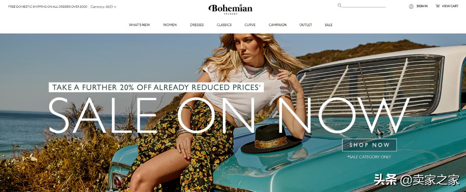The width and height of the screenshot is (466, 192).
Task: Click the 20% off promotional banner text
Action: pos(156,88)
